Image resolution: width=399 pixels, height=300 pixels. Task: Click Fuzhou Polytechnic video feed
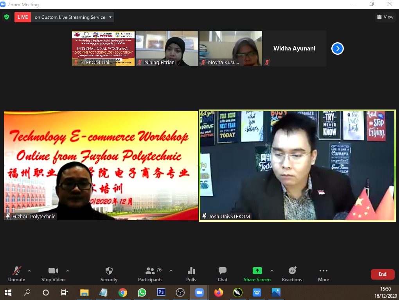(101, 166)
